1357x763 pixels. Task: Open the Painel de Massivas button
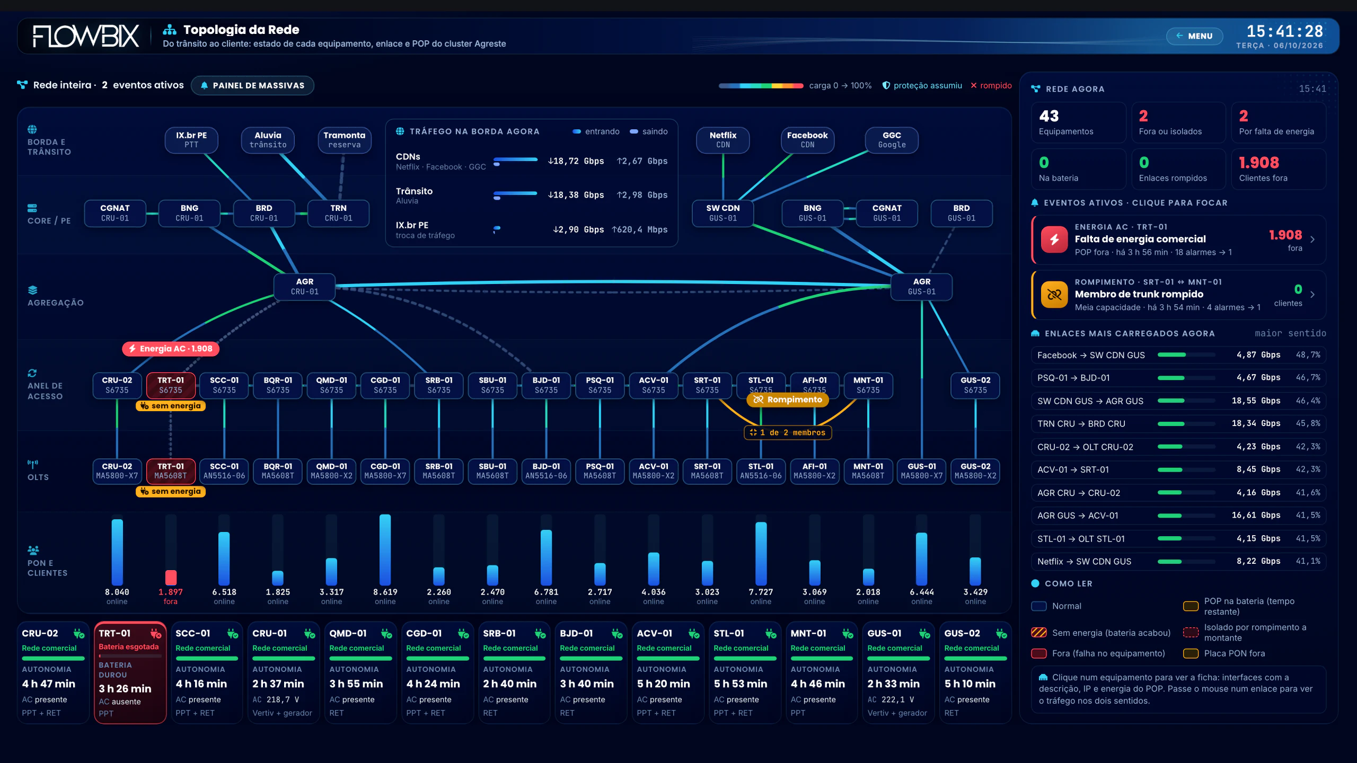252,85
